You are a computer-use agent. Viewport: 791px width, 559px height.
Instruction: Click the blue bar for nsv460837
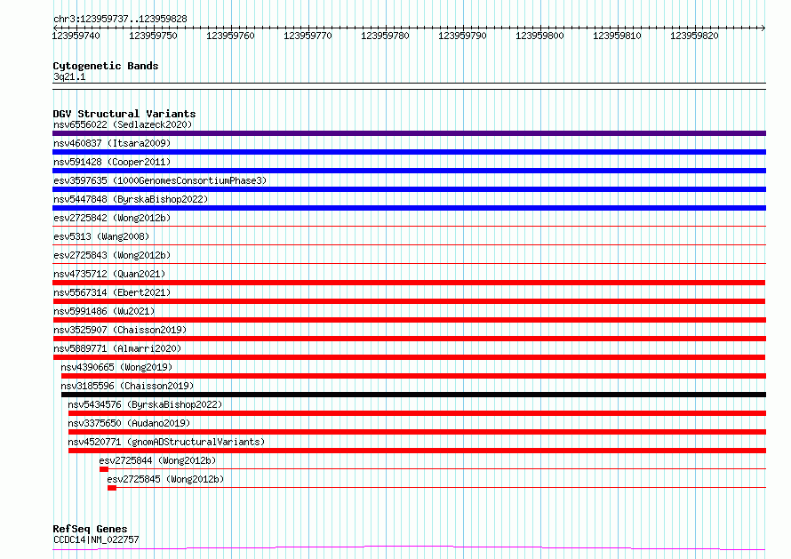click(409, 152)
